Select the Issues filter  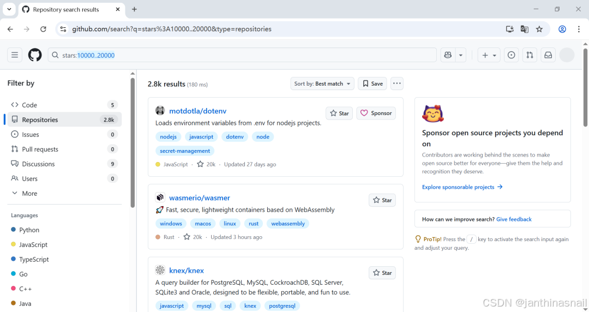point(64,134)
